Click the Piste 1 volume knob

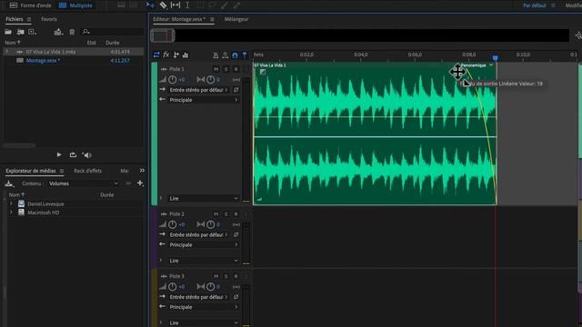[x=172, y=79]
